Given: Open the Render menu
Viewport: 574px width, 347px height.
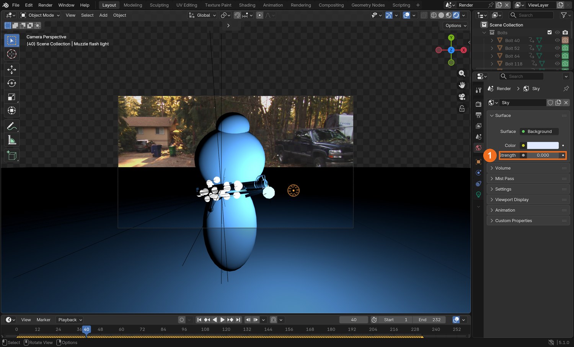Looking at the screenshot, I should pos(46,5).
